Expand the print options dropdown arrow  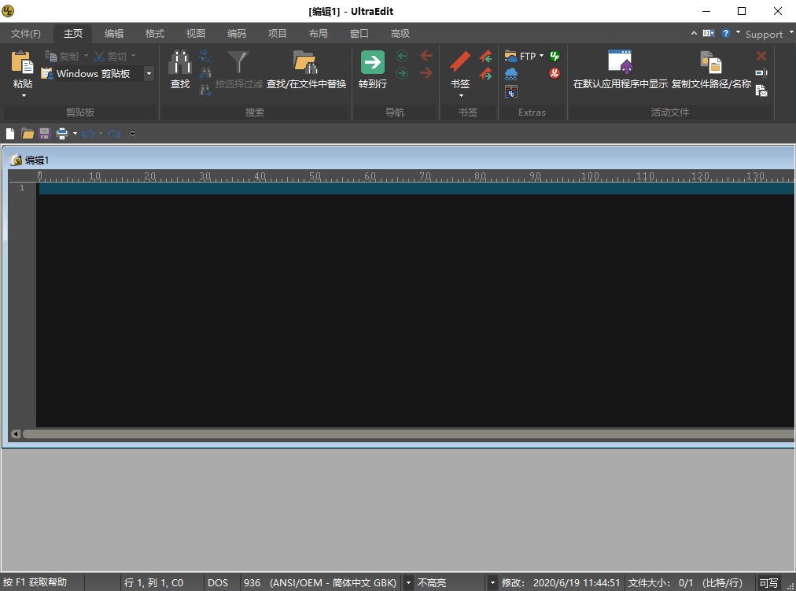[76, 134]
